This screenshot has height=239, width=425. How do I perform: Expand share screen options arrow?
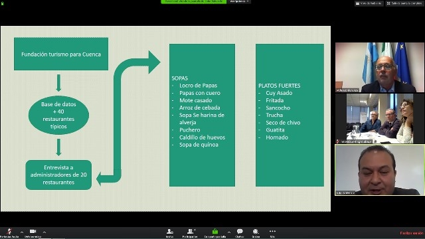pos(229,232)
